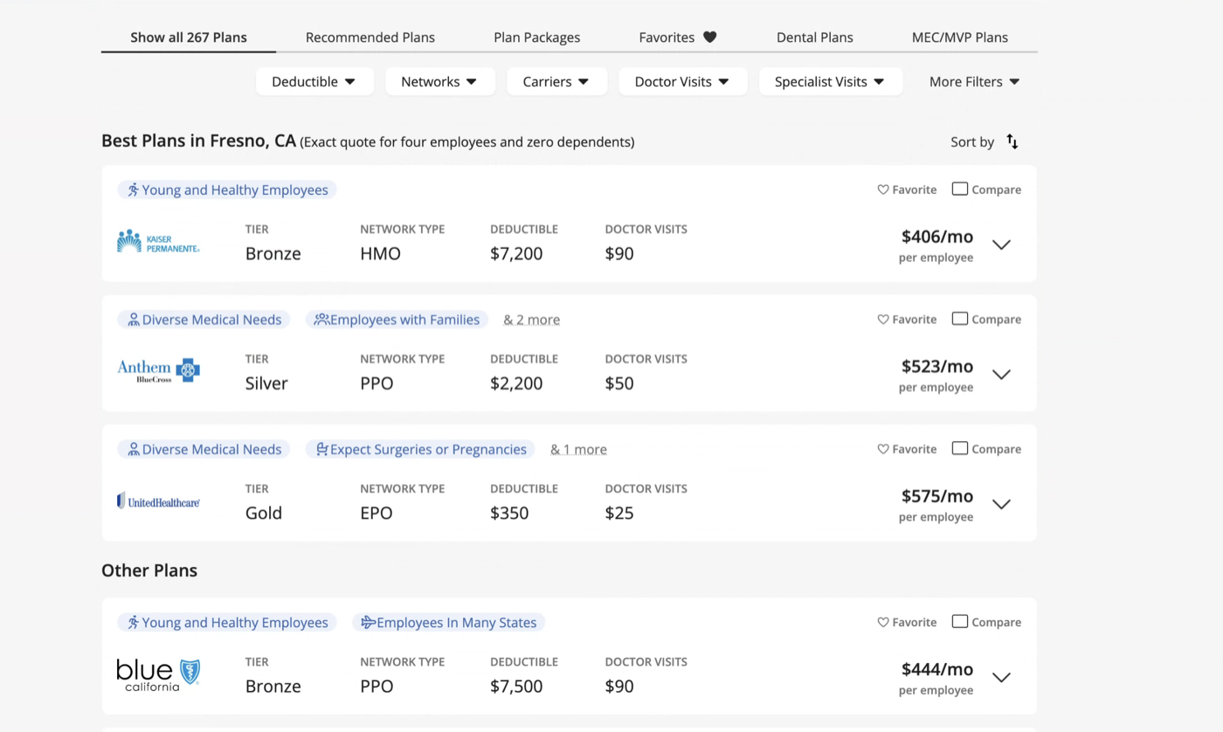Open the Carriers filter dropdown
The height and width of the screenshot is (732, 1223).
[x=556, y=81]
